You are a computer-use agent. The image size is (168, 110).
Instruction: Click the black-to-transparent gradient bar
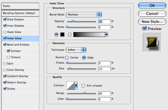click(x=89, y=34)
